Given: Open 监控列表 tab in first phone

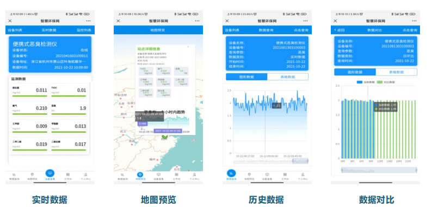Looking at the screenshot, I should [x=84, y=30].
